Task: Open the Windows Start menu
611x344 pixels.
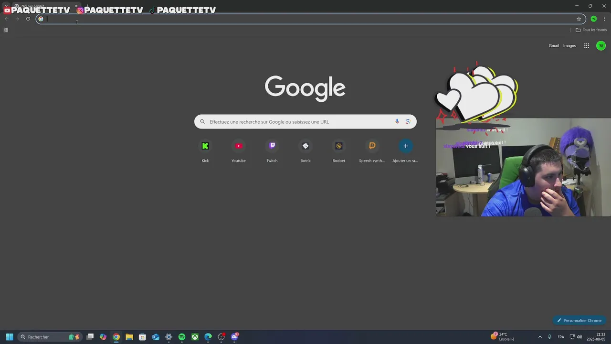Action: 10,337
